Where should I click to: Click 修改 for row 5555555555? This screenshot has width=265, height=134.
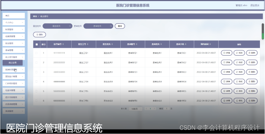pos(239,91)
